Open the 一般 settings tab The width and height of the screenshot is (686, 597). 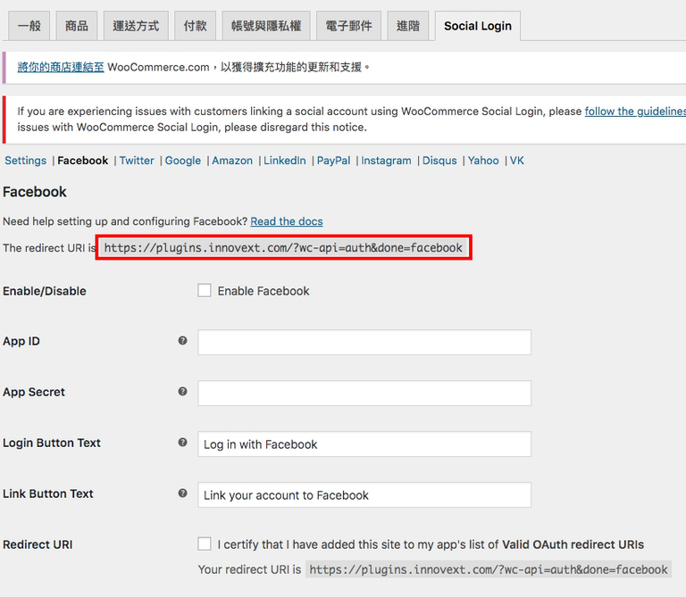[x=29, y=26]
